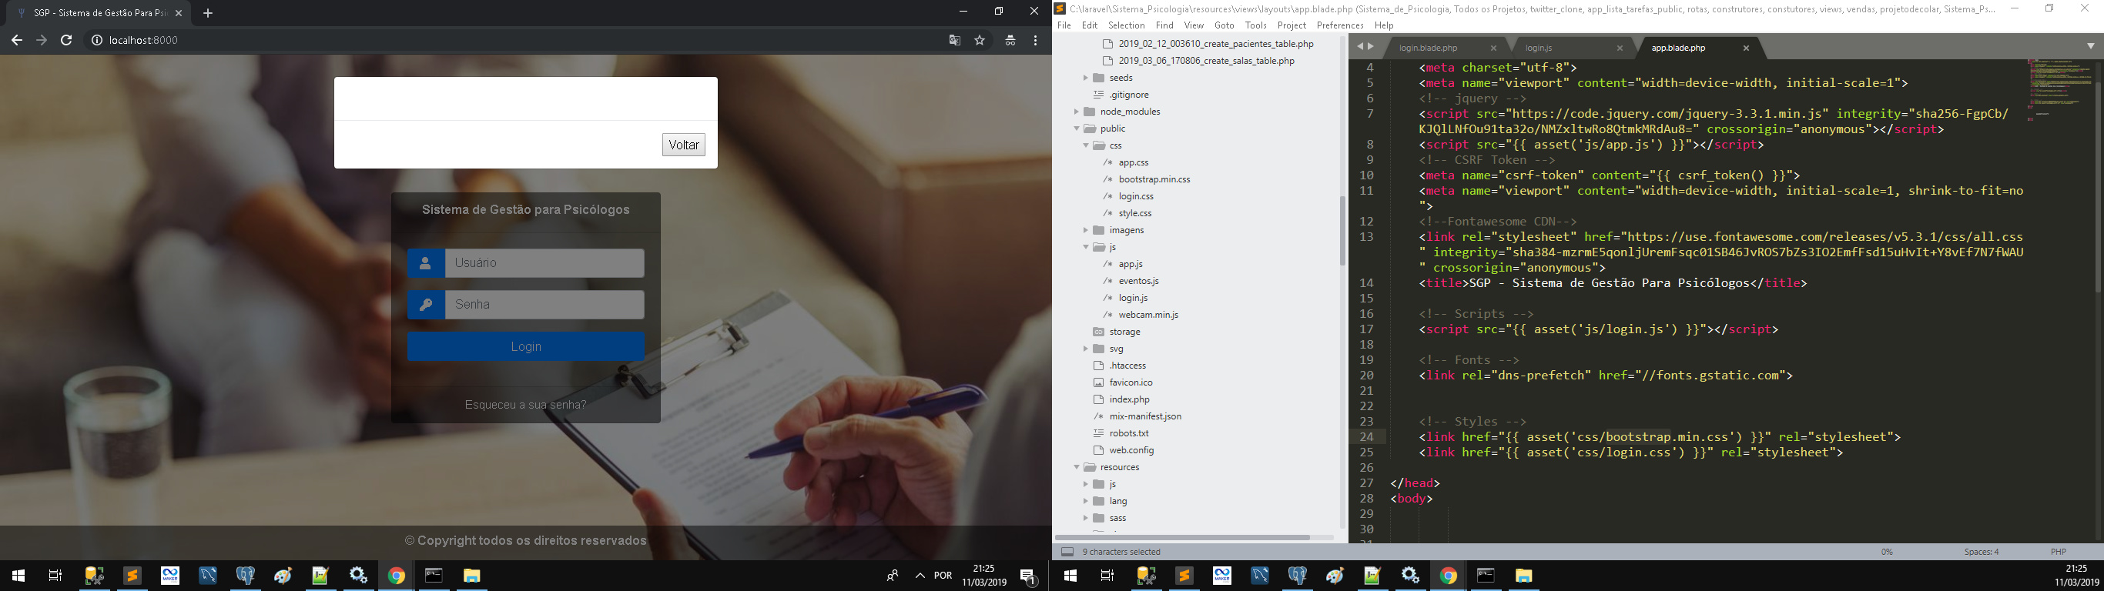
Task: Click the Chrome back arrow
Action: tap(16, 40)
